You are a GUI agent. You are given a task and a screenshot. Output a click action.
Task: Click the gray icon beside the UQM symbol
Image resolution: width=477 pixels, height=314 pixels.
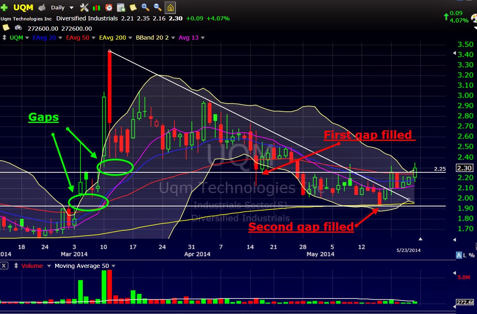click(41, 8)
